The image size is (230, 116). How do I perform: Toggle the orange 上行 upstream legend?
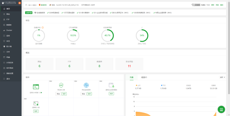[138, 85]
